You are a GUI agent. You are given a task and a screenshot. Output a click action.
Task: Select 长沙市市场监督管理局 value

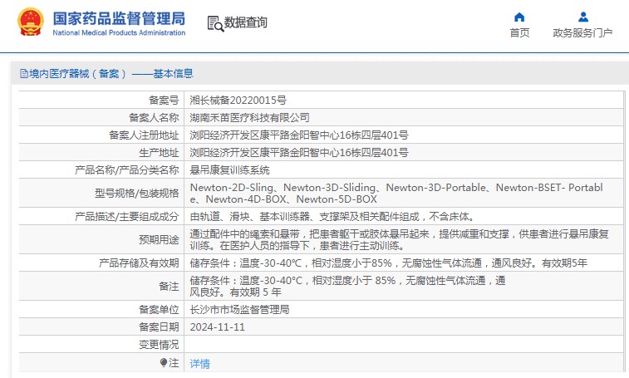[239, 309]
